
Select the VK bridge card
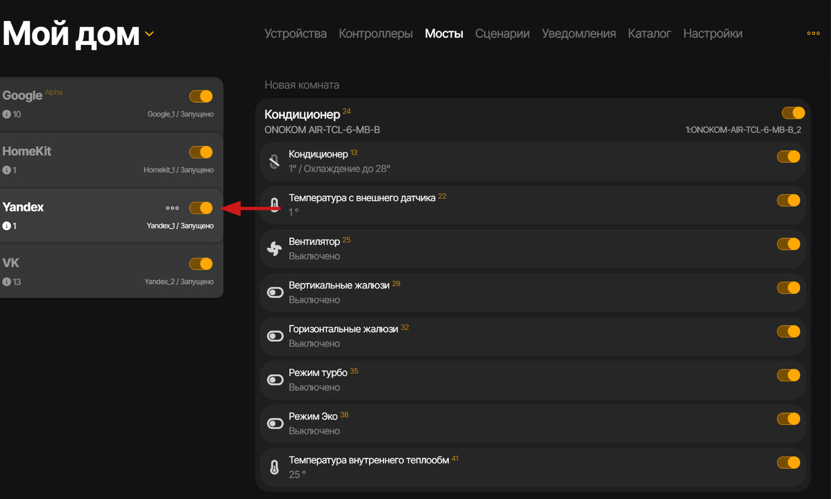(x=111, y=271)
